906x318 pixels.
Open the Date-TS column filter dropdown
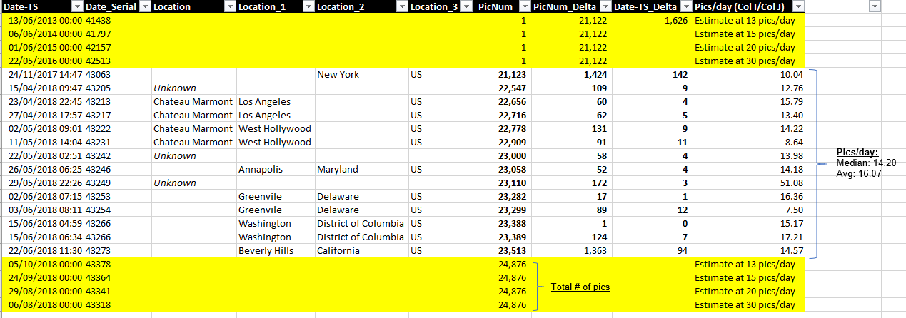[76, 6]
